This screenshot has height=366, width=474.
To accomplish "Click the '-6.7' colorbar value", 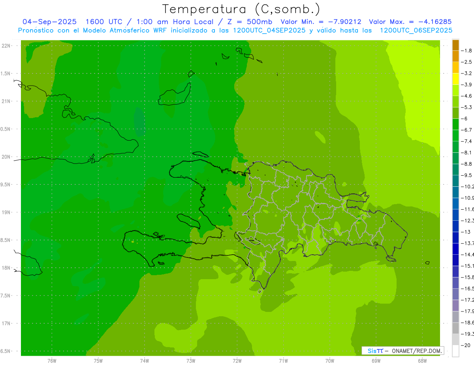I will [467, 130].
